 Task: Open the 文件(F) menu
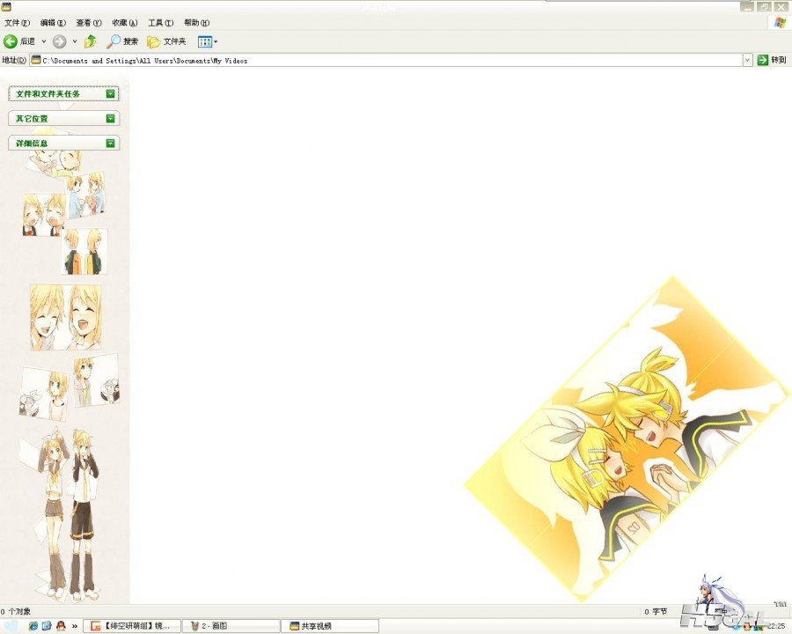(18, 23)
